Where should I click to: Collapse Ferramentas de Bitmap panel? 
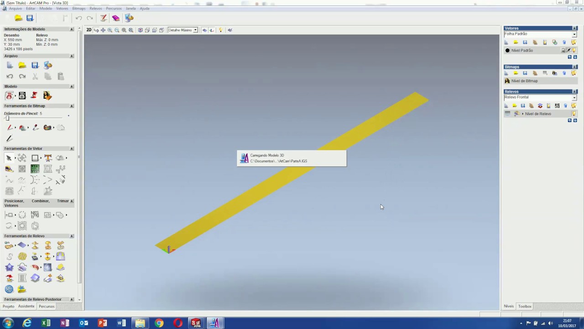(x=72, y=106)
